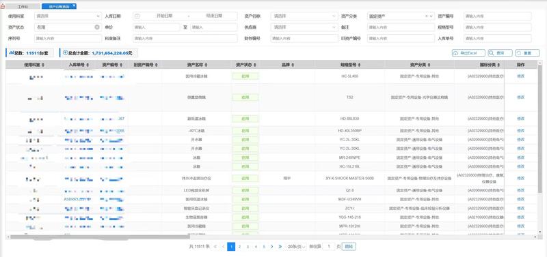Screen dimensions: 547x257
Task: Click 修改 for the HC-5L400 row
Action: pyautogui.click(x=520, y=76)
